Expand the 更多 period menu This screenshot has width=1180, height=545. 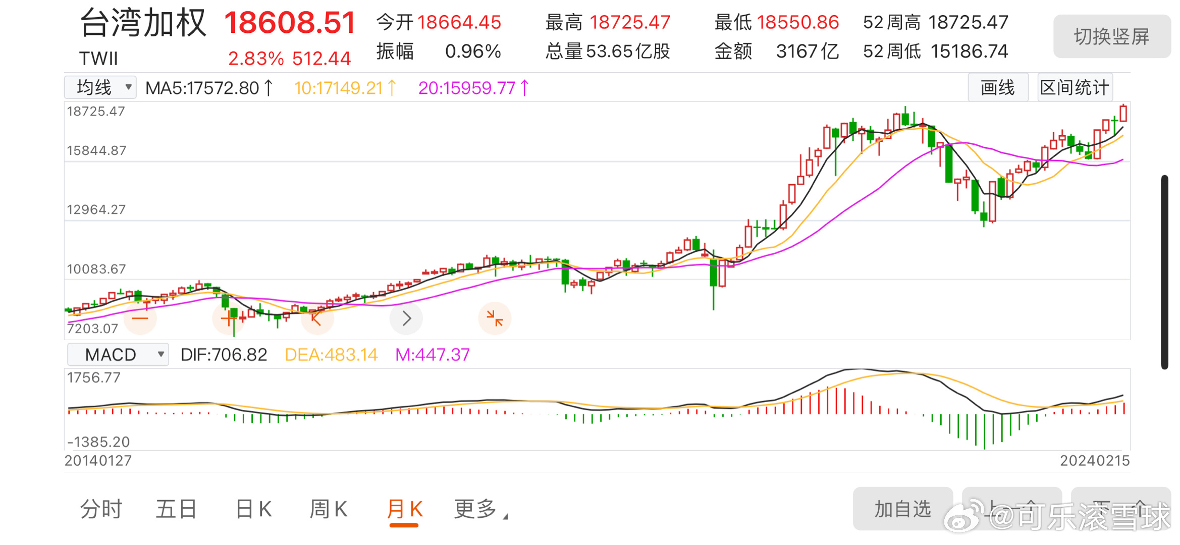click(481, 509)
